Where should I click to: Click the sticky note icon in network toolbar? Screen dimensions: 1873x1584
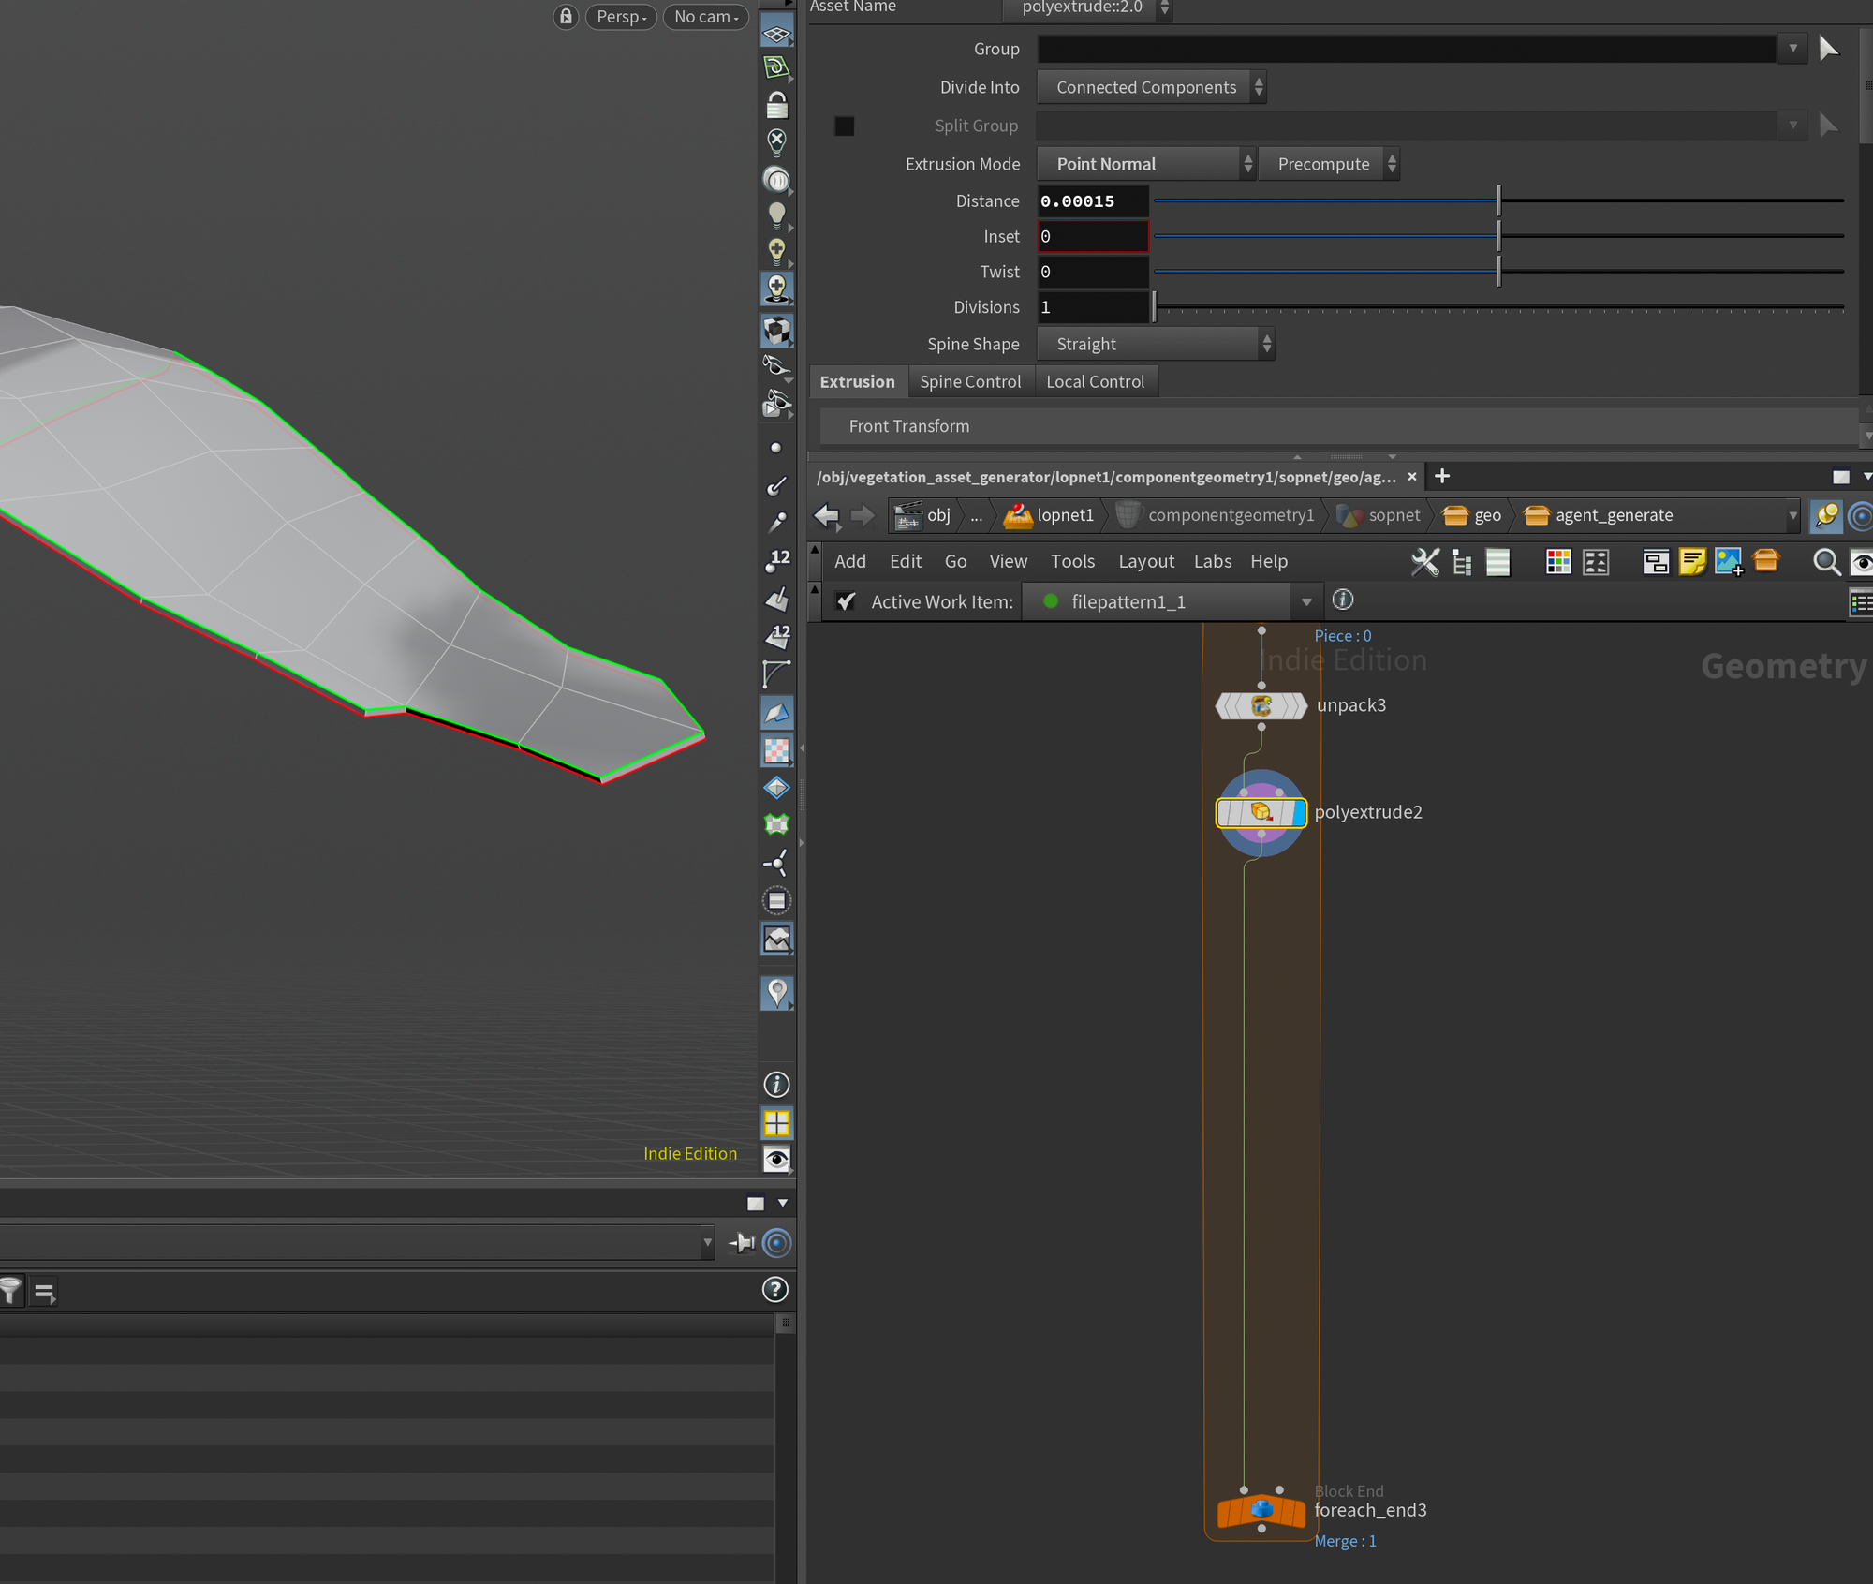click(x=1691, y=562)
